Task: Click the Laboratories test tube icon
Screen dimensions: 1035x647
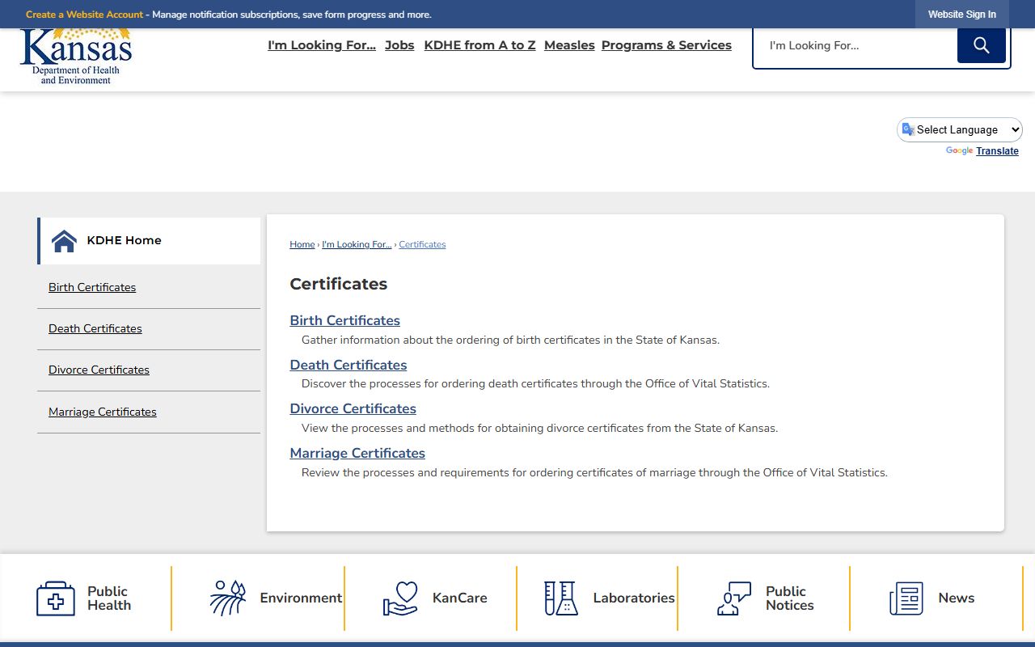Action: click(x=560, y=598)
